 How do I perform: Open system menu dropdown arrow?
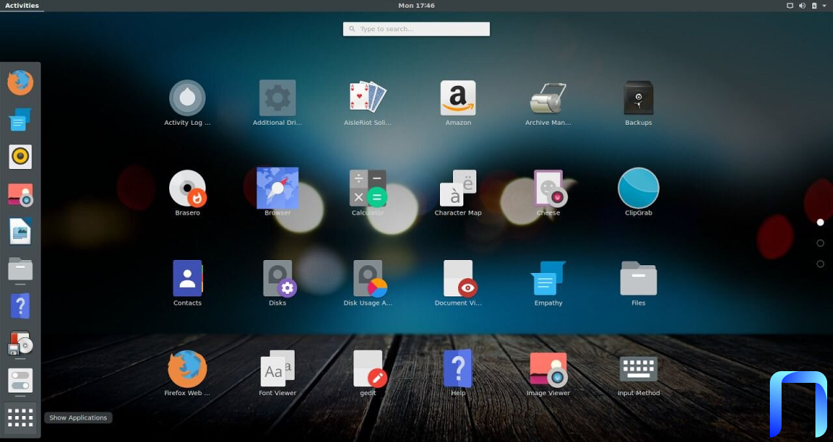(x=824, y=6)
